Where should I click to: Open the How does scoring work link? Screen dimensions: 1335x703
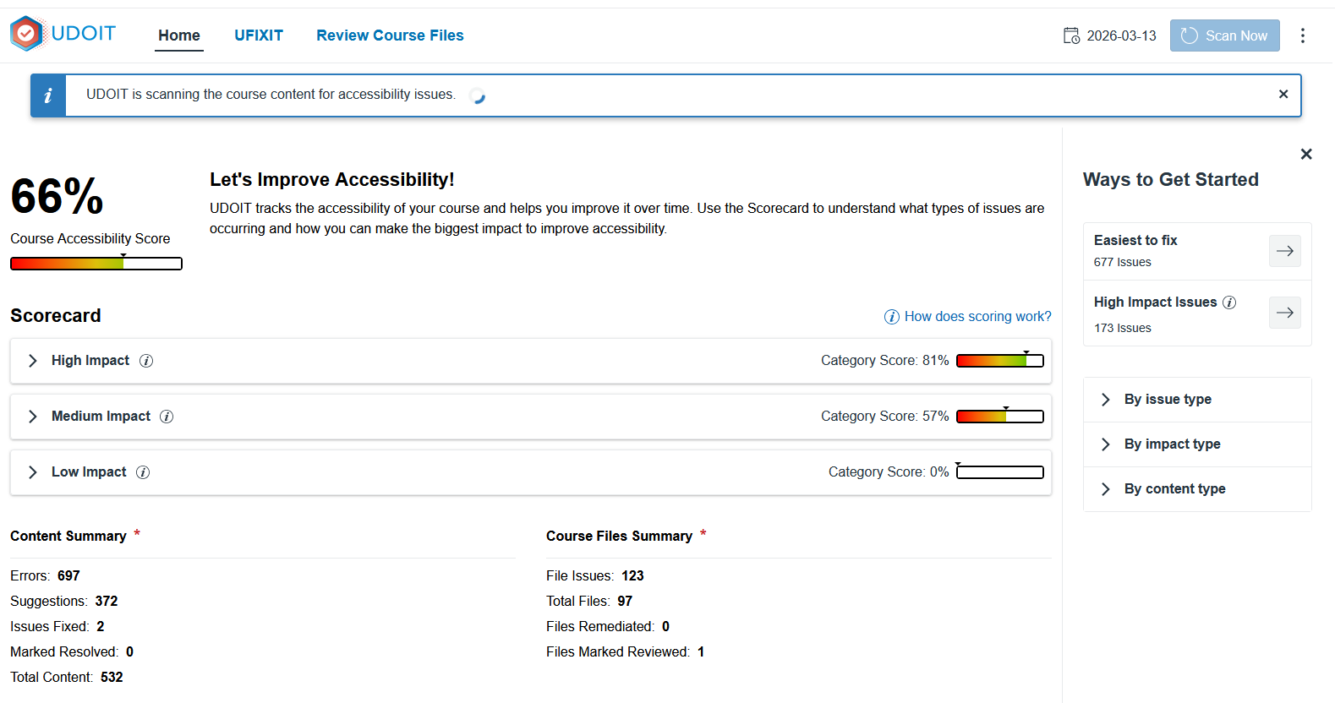tap(977, 316)
